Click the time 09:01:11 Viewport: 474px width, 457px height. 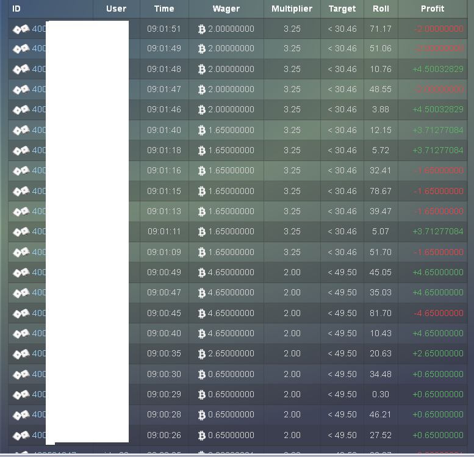pyautogui.click(x=164, y=232)
